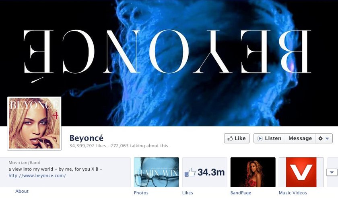Viewport: 338px width, 198px height.
Task: Open the dropdown arrow beside the gear
Action: (x=327, y=138)
